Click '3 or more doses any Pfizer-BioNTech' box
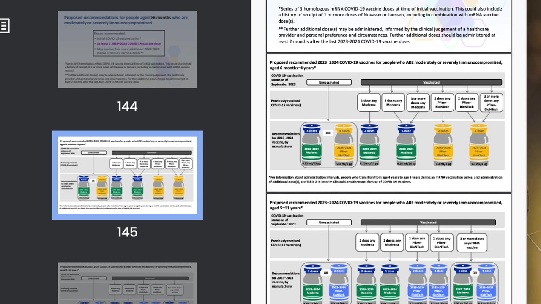This screenshot has width=541, height=304. tap(492, 103)
